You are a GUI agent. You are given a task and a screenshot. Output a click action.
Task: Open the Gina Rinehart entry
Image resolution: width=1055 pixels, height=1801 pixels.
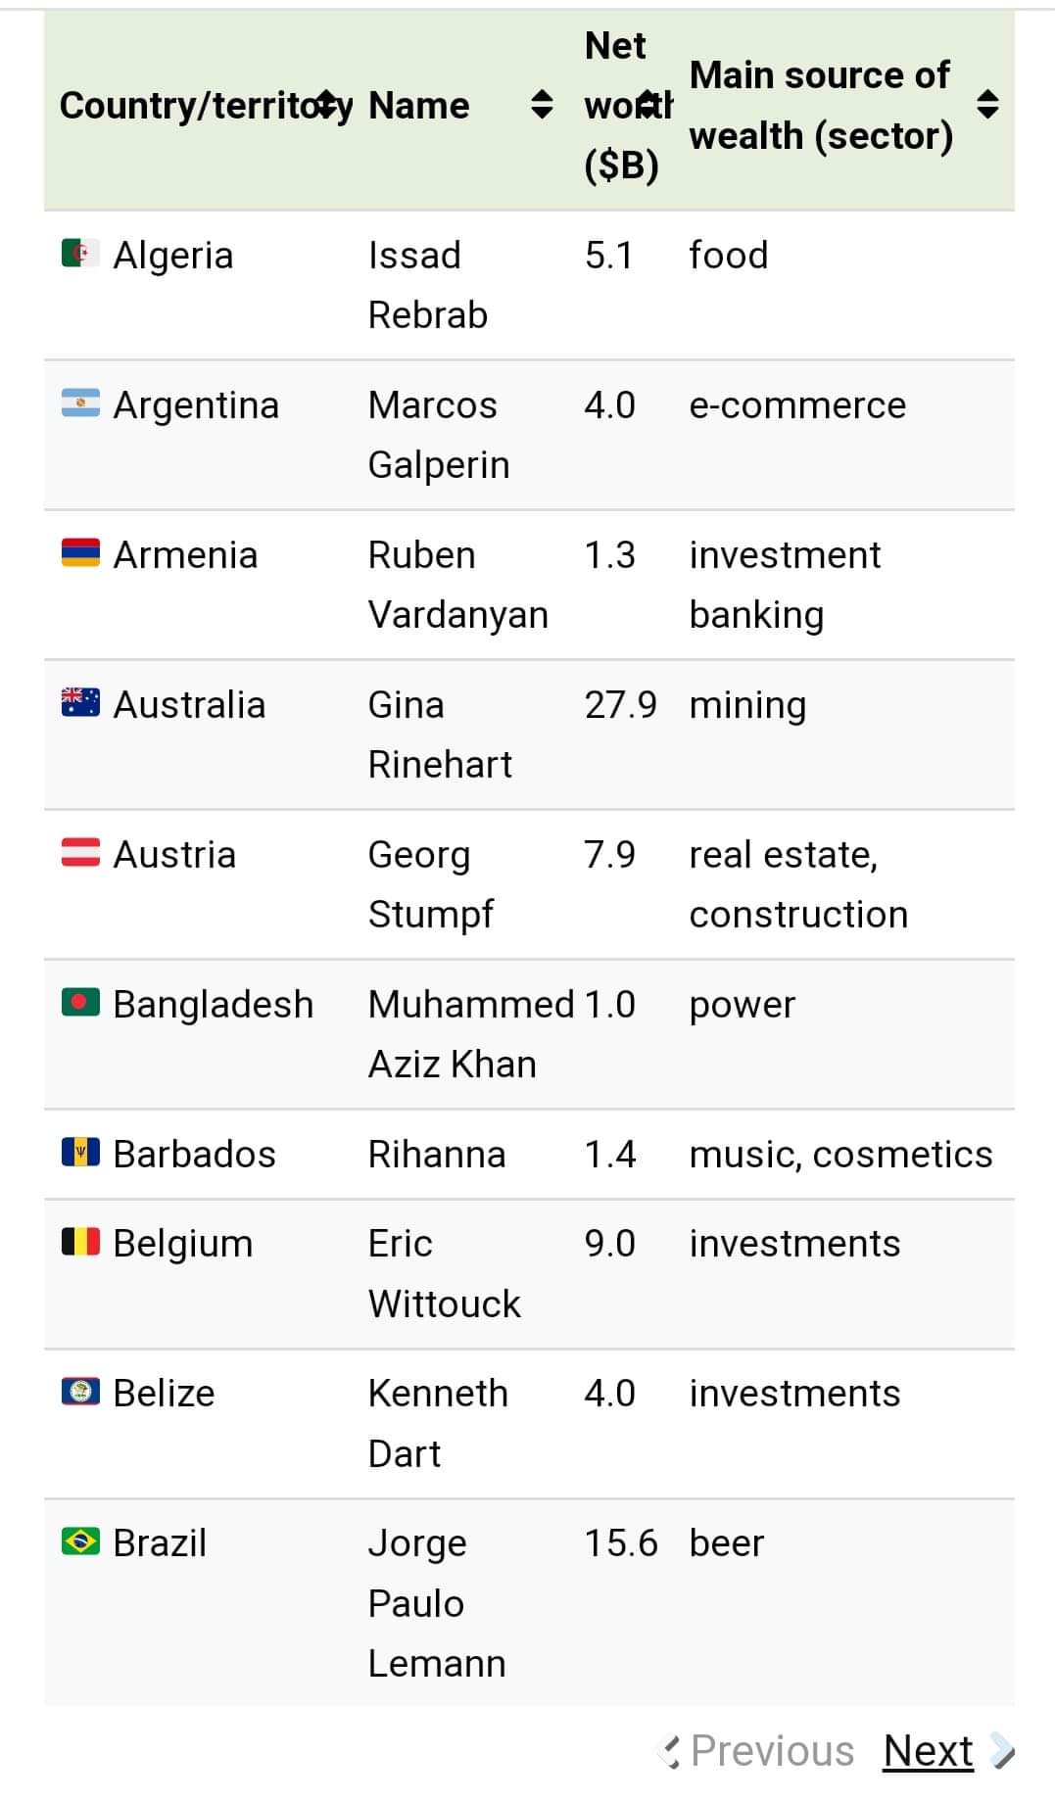[440, 734]
